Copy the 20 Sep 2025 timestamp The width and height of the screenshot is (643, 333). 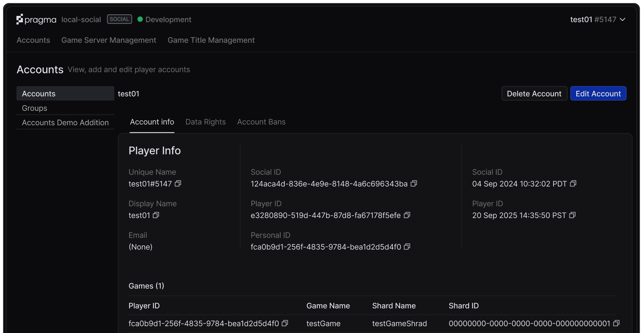572,215
